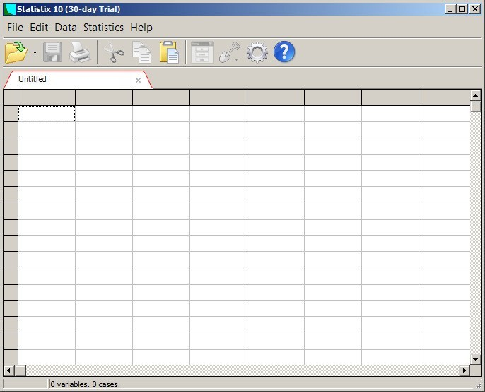Maximize the Statistix window
The height and width of the screenshot is (392, 485).
coord(462,9)
